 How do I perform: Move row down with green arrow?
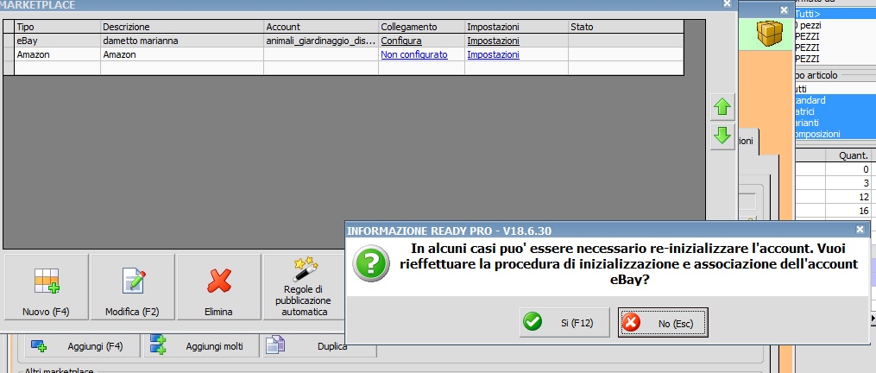722,136
